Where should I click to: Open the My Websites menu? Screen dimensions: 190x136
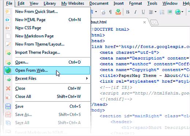coord(73,3)
